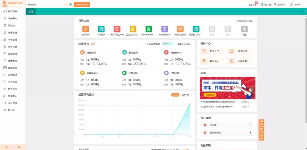Image resolution: width=307 pixels, height=150 pixels.
Task: Expand 系统管理 sidebar menu
Action: [13, 75]
